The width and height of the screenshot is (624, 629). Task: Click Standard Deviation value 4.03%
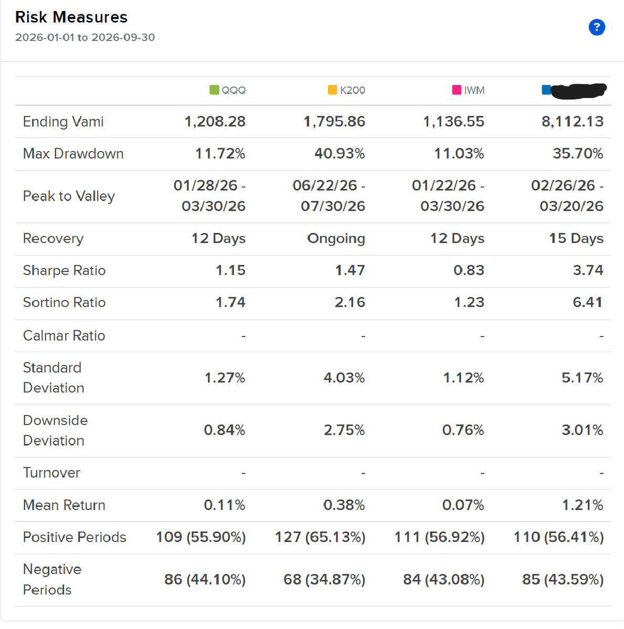pos(344,378)
